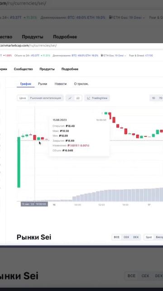The width and height of the screenshot is (163, 291).
Task: Filter Sei markets by DEX in front window
Action: click(136, 237)
